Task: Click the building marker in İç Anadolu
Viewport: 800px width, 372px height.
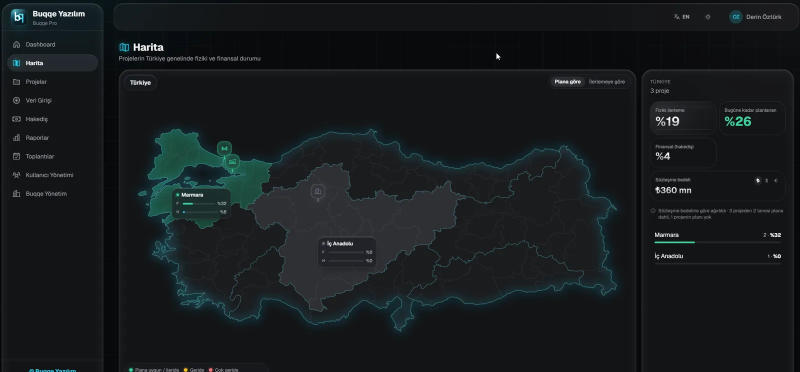Action: (x=318, y=191)
